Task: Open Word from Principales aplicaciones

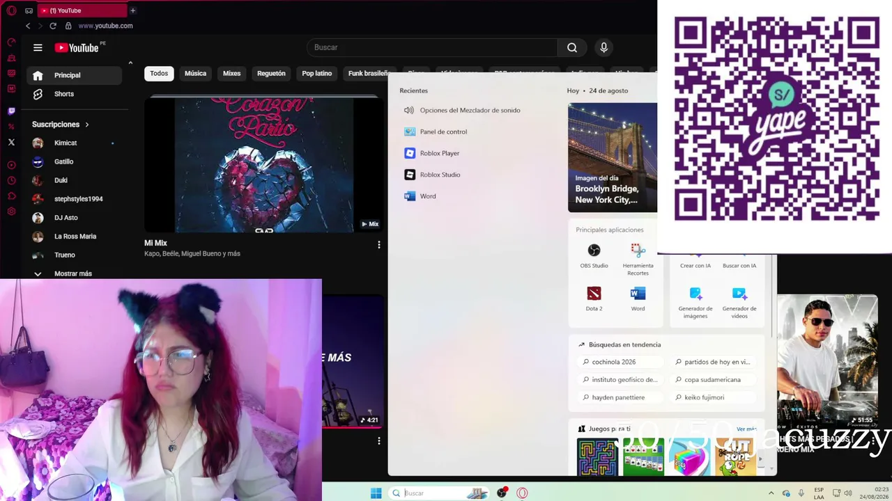Action: pyautogui.click(x=638, y=299)
